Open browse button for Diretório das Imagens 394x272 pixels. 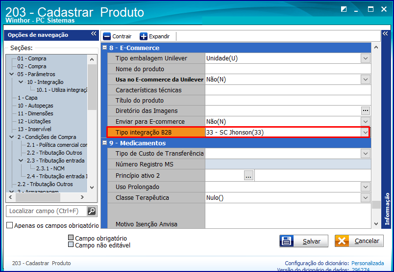pos(366,110)
